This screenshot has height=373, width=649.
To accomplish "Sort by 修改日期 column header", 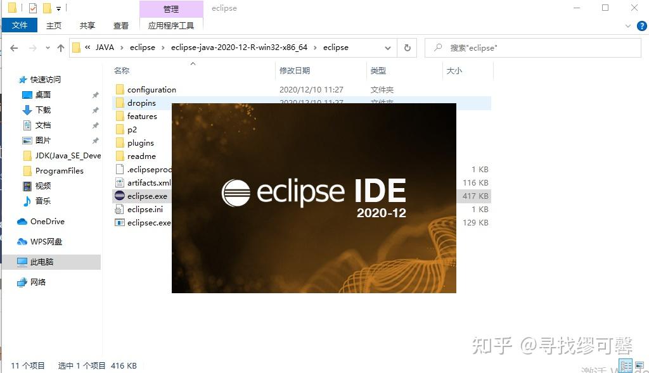I will pos(295,71).
